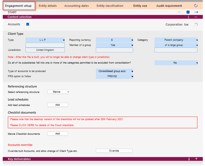This screenshot has width=205, height=166.
Task: Click the refresh icon in tab bar
Action: tap(196, 6)
